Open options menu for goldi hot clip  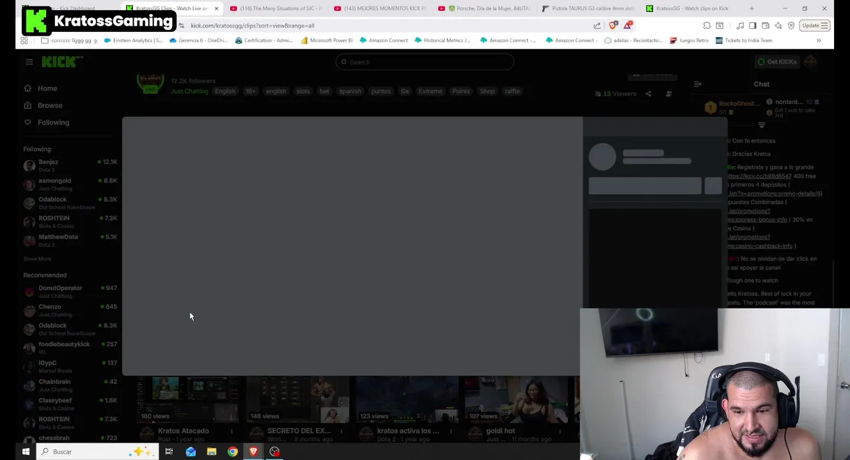[560, 432]
